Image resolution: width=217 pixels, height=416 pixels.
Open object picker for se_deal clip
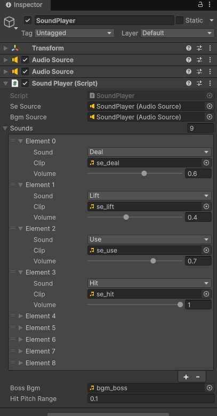(206, 163)
